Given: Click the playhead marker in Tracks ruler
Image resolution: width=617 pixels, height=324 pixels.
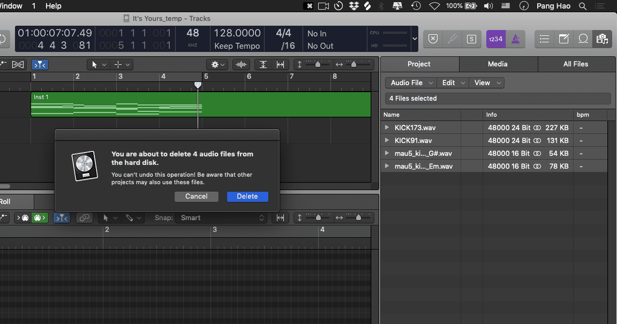Looking at the screenshot, I should tap(198, 85).
